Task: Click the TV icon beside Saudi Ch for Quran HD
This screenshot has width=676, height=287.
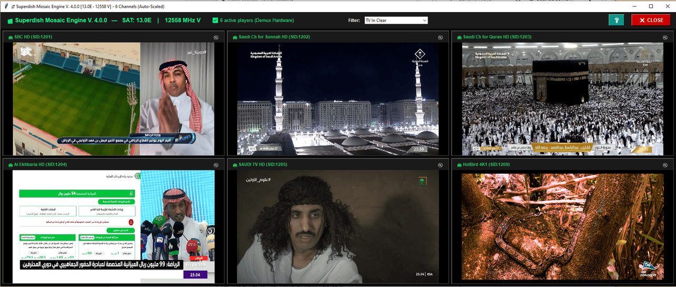Action: (x=459, y=37)
